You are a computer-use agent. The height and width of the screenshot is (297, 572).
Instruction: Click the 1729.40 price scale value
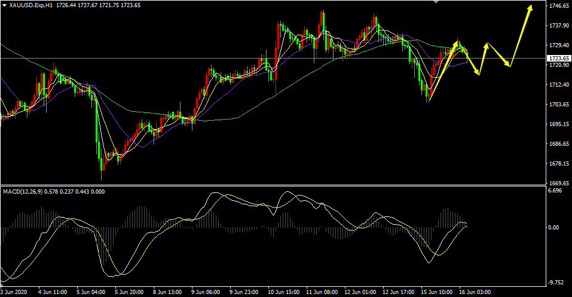[x=559, y=45]
